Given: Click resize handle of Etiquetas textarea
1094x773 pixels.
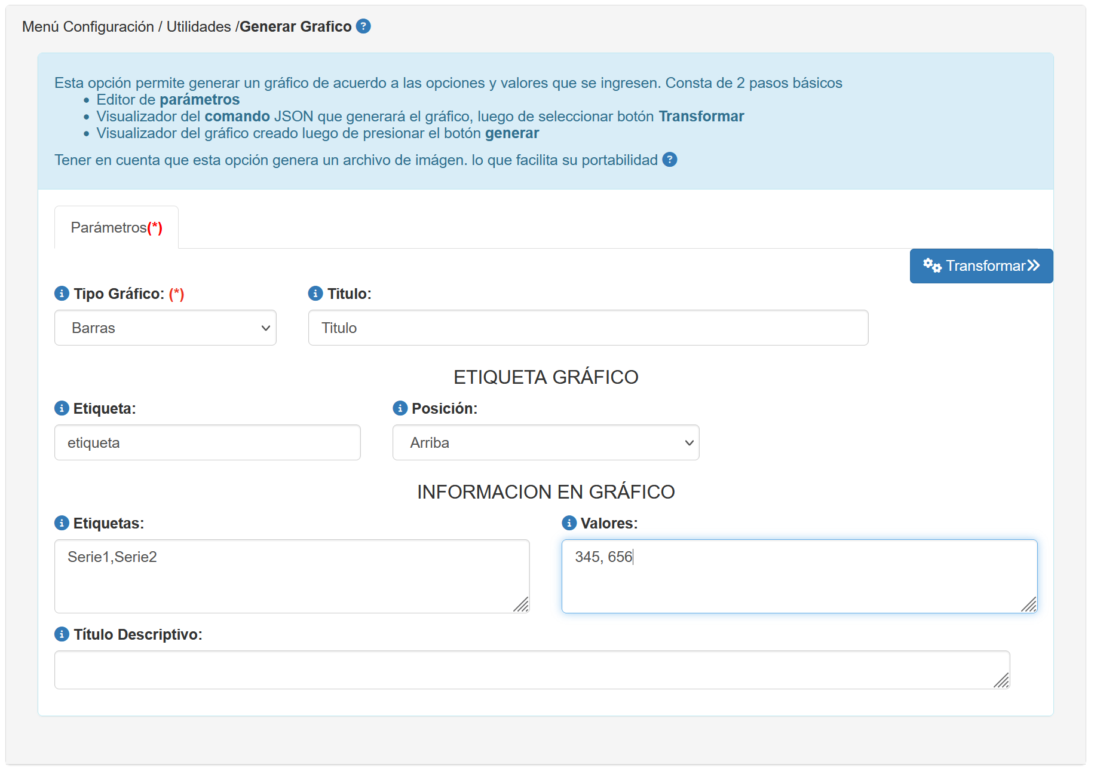Looking at the screenshot, I should click(x=521, y=605).
